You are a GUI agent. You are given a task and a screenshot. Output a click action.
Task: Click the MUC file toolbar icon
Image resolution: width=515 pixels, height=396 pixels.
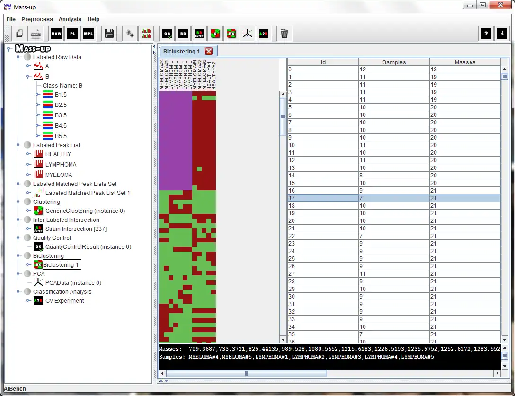[36, 34]
